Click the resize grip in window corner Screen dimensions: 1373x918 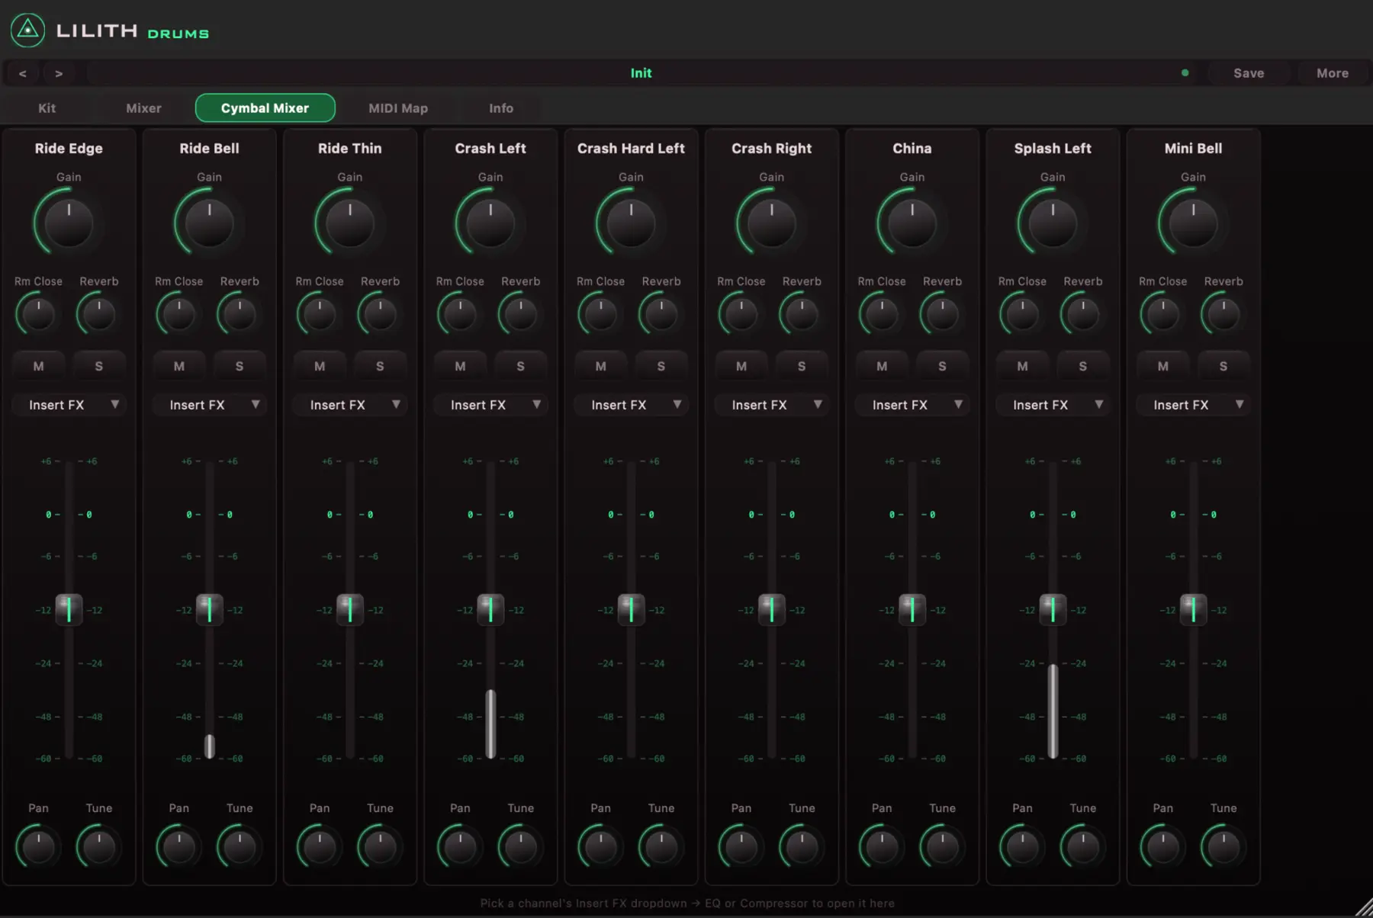(x=1364, y=908)
